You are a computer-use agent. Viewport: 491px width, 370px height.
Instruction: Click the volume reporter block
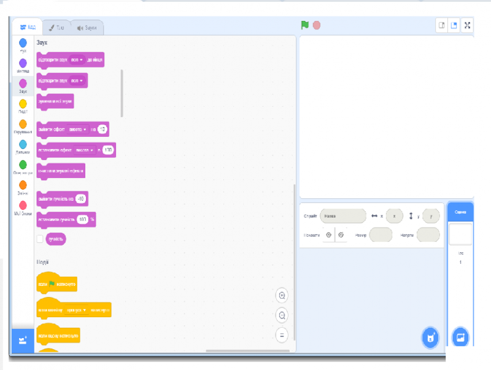click(x=56, y=239)
